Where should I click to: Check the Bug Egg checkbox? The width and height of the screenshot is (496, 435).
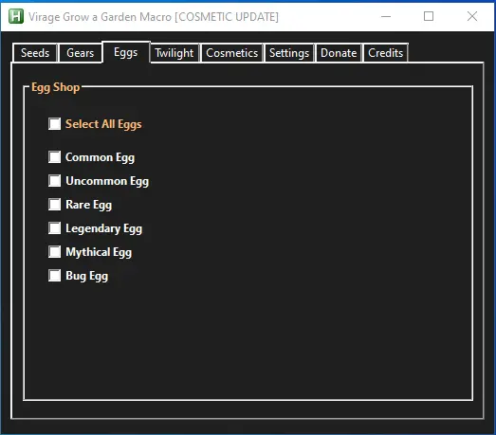(55, 276)
